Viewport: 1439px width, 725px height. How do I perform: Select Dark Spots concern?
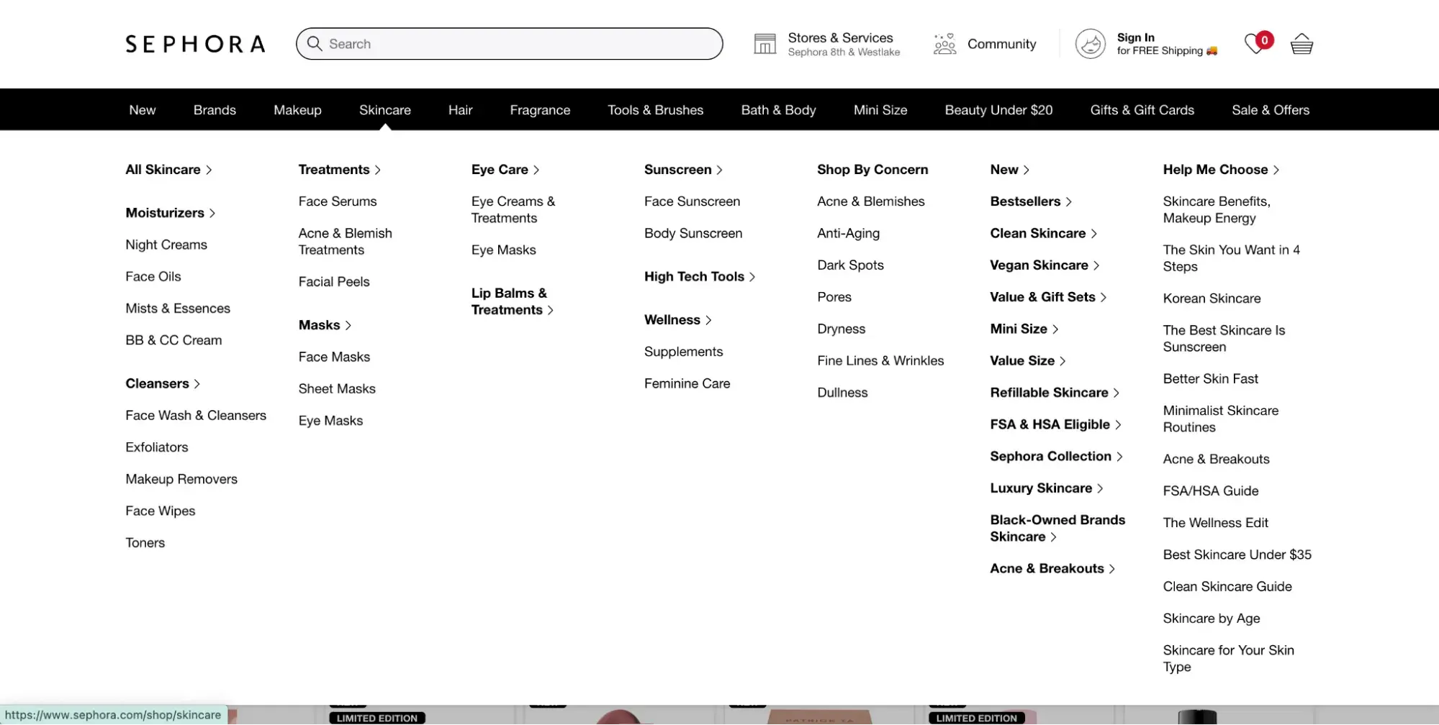[x=850, y=265]
